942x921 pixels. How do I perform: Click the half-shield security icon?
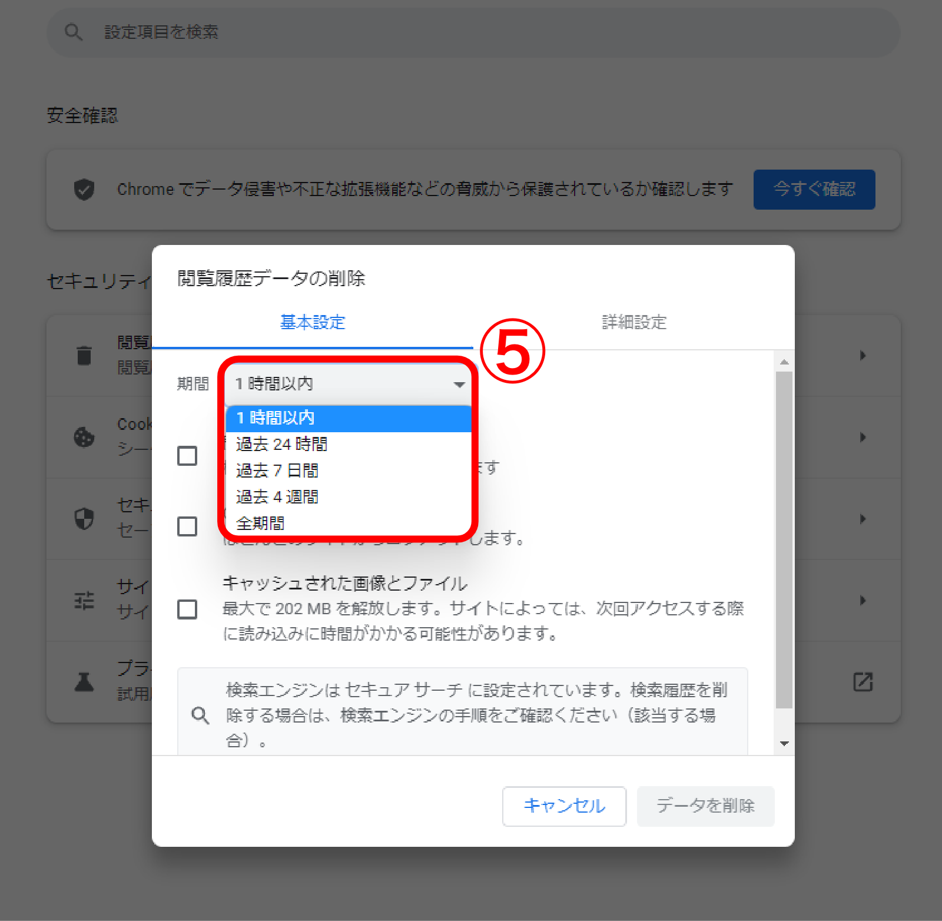(84, 519)
